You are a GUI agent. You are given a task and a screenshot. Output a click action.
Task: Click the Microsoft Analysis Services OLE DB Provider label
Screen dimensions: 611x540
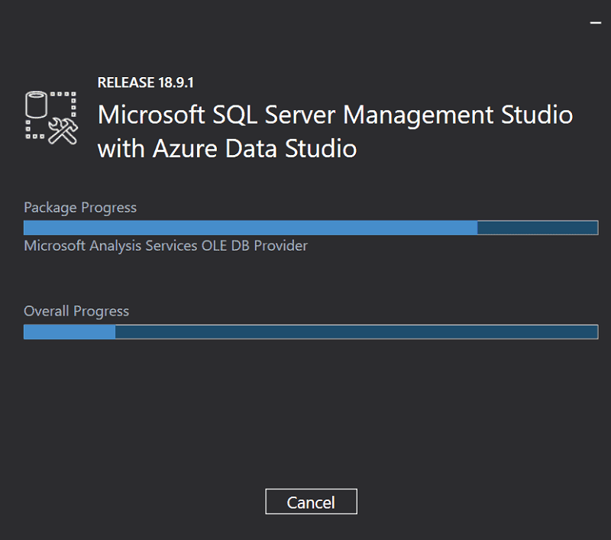click(165, 245)
